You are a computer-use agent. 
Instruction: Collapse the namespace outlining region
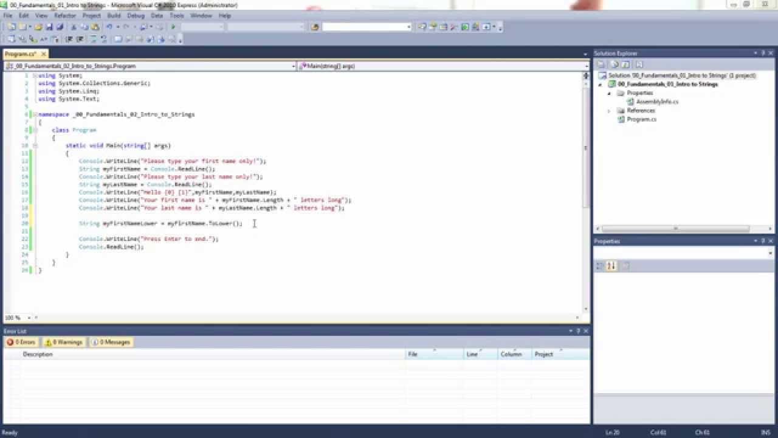pos(35,114)
